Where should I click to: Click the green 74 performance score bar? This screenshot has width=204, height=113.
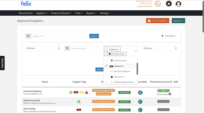click(x=164, y=91)
